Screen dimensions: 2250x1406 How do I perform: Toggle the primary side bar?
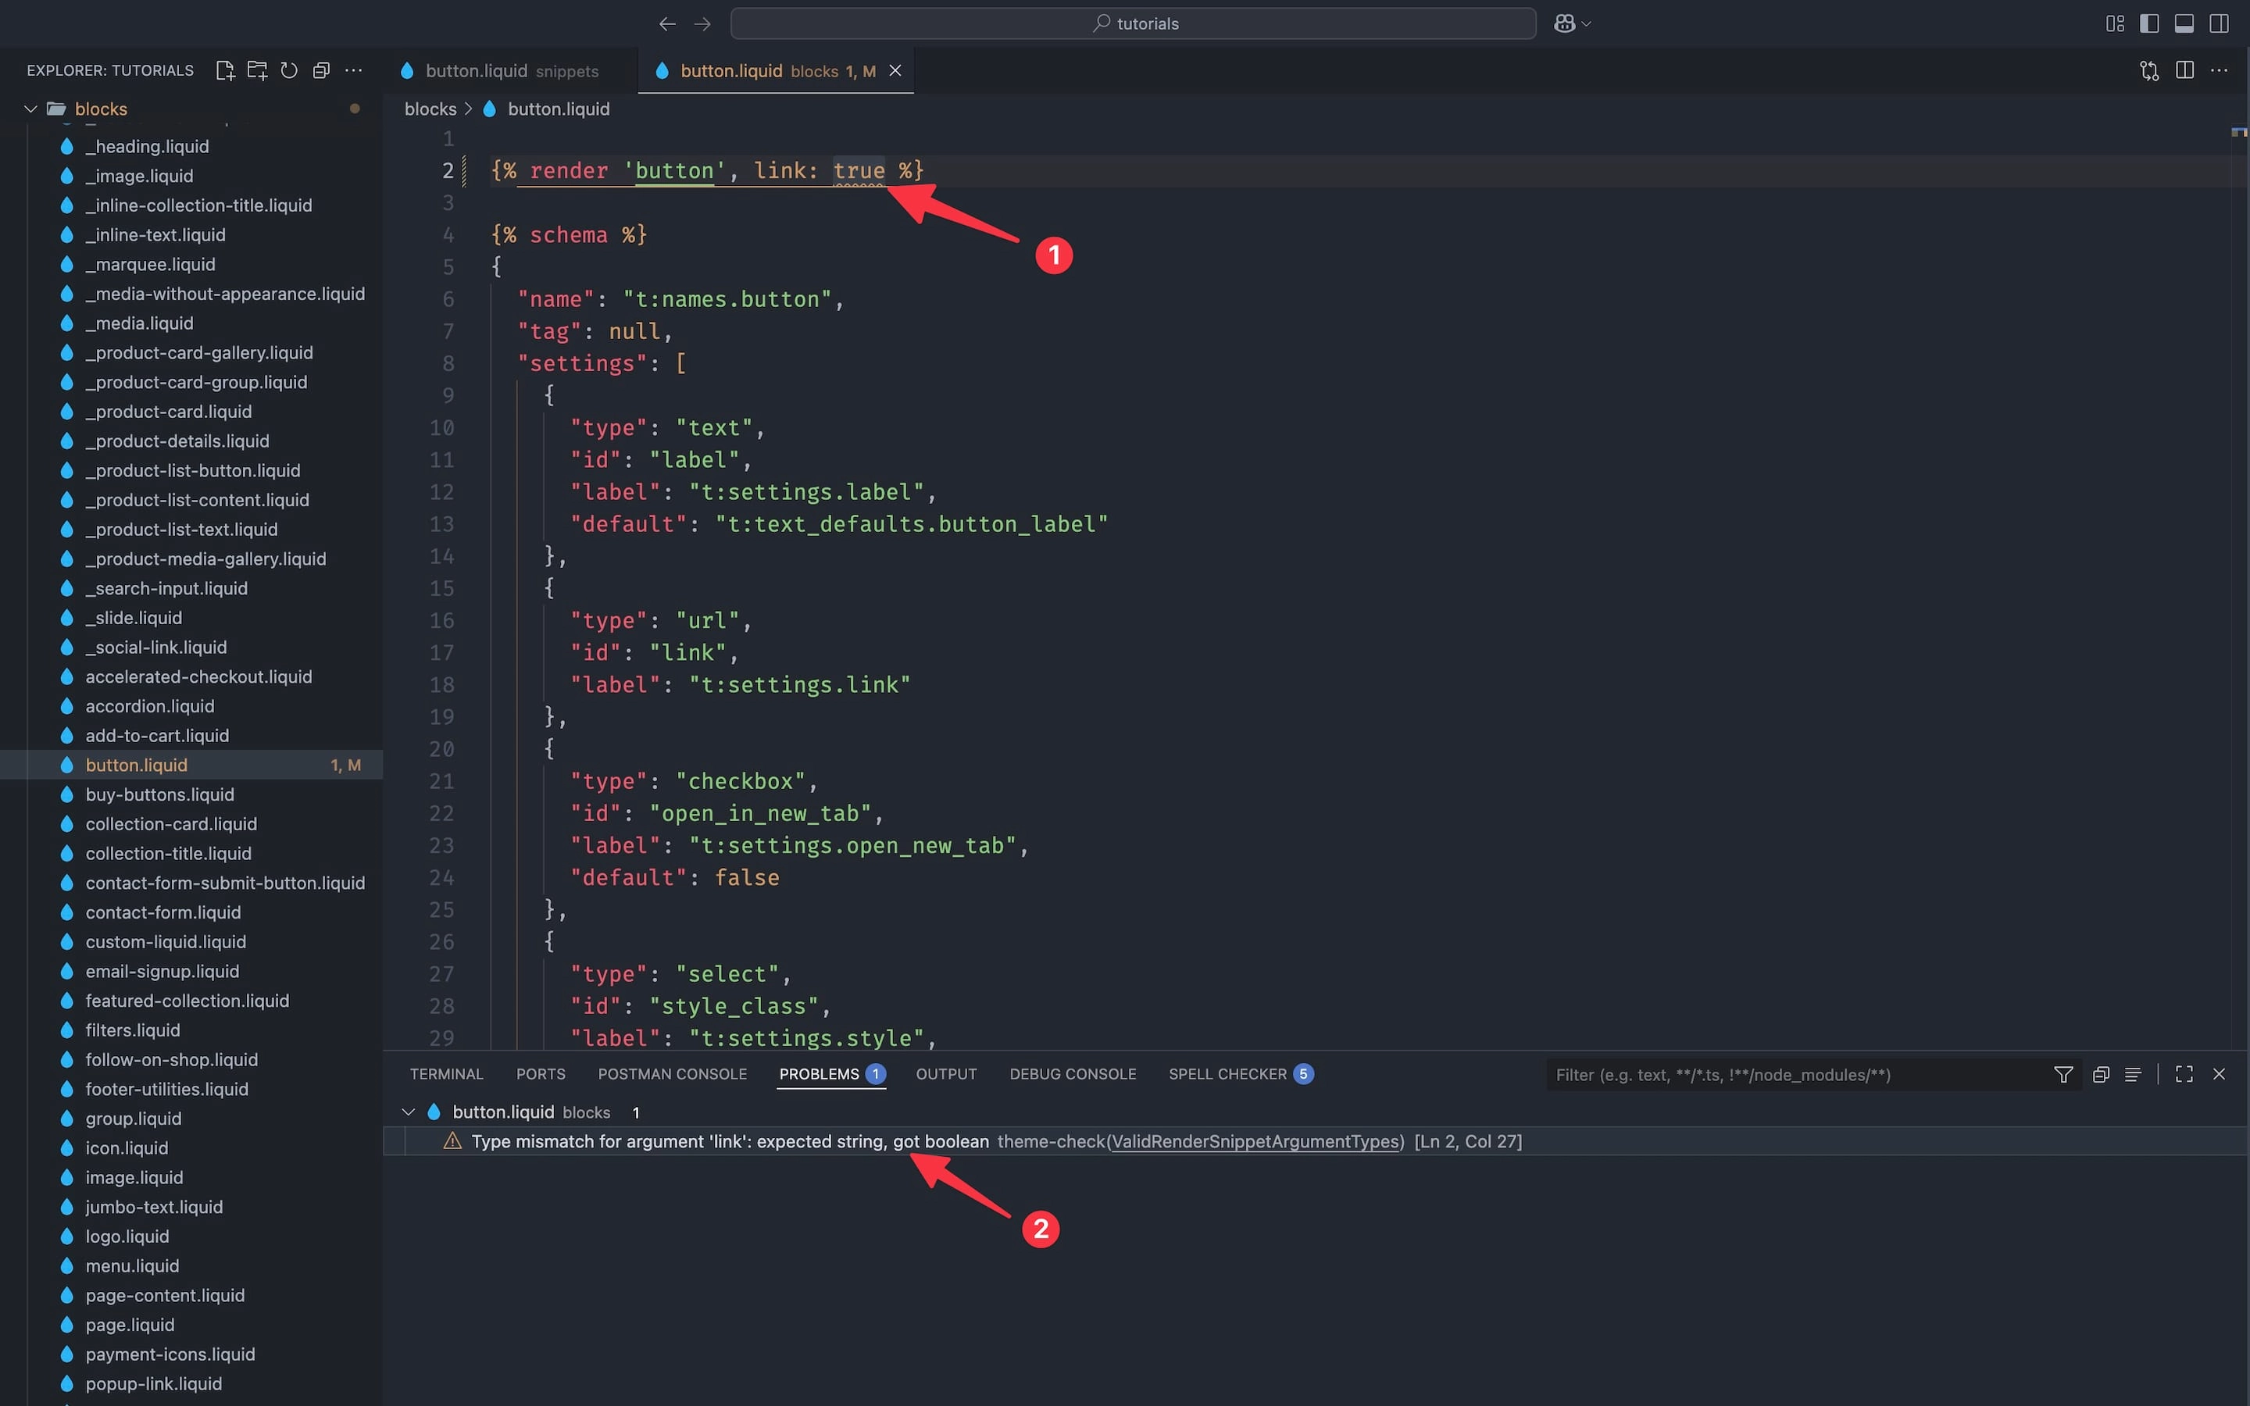tap(2148, 23)
